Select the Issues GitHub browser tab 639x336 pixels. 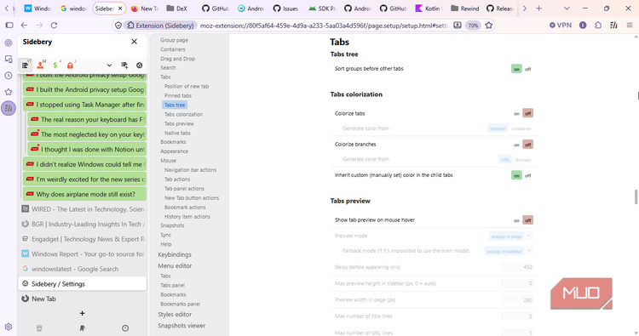point(285,9)
